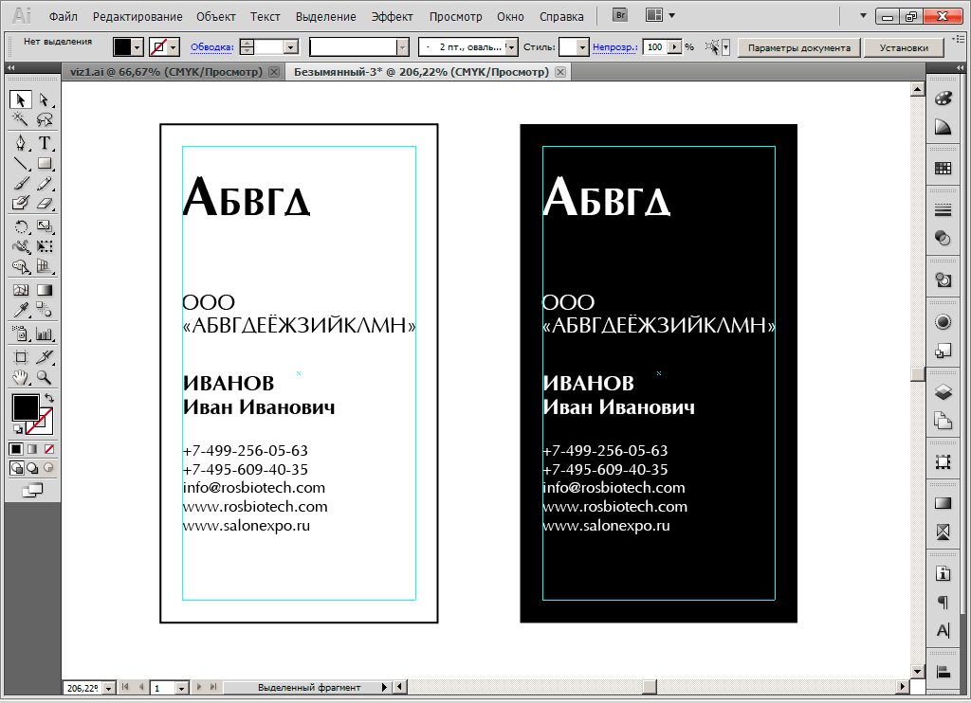This screenshot has width=971, height=703.
Task: Click the Установки button
Action: (x=903, y=47)
